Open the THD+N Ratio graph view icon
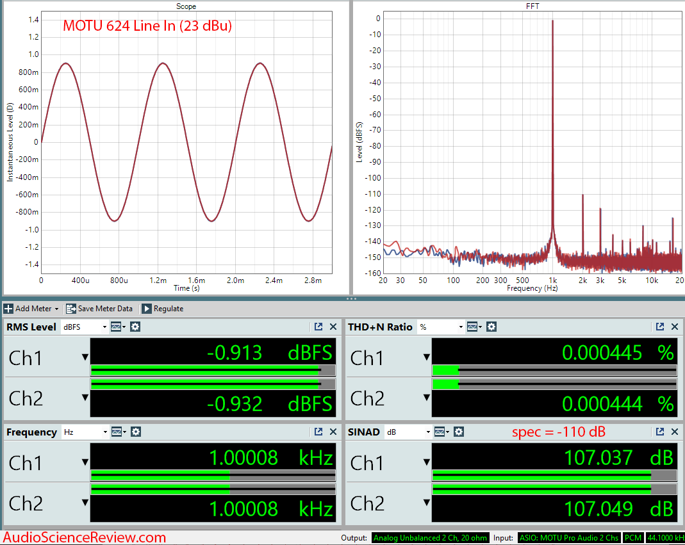685x545 pixels. [x=474, y=327]
